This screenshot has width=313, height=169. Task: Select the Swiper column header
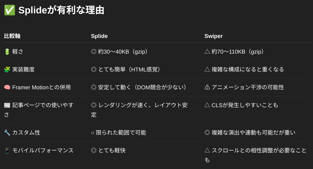[x=213, y=36]
